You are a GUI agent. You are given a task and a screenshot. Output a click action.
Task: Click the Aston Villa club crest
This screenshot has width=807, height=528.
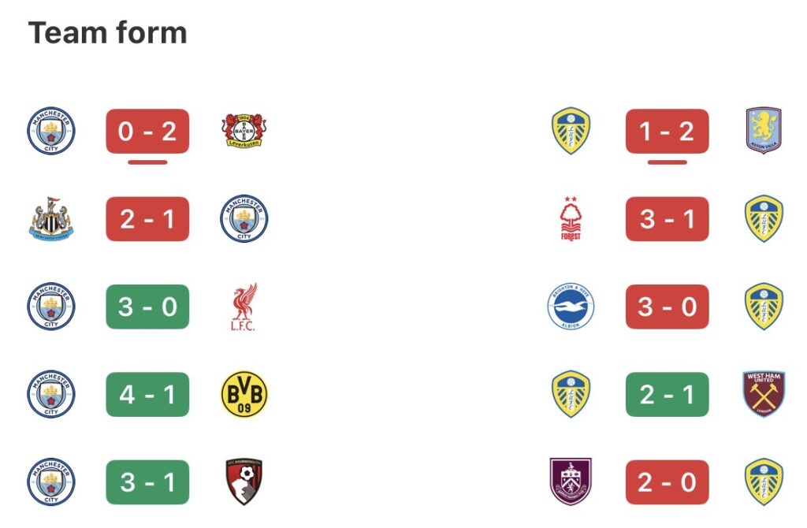[764, 131]
